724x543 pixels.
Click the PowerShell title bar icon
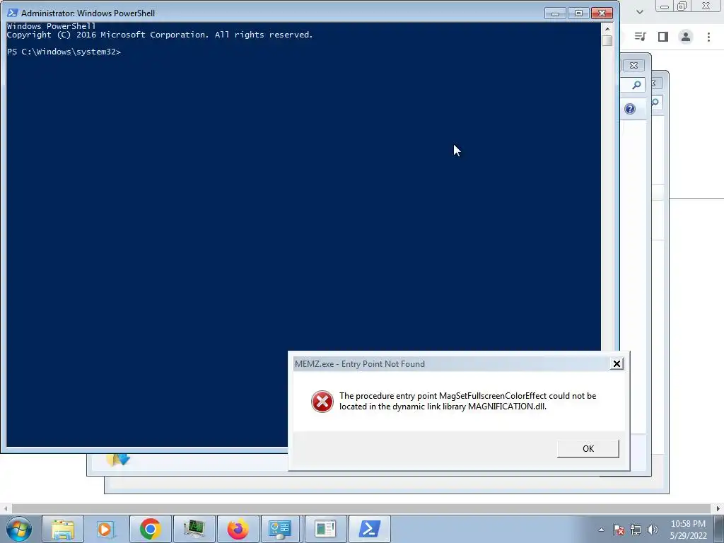click(x=12, y=13)
